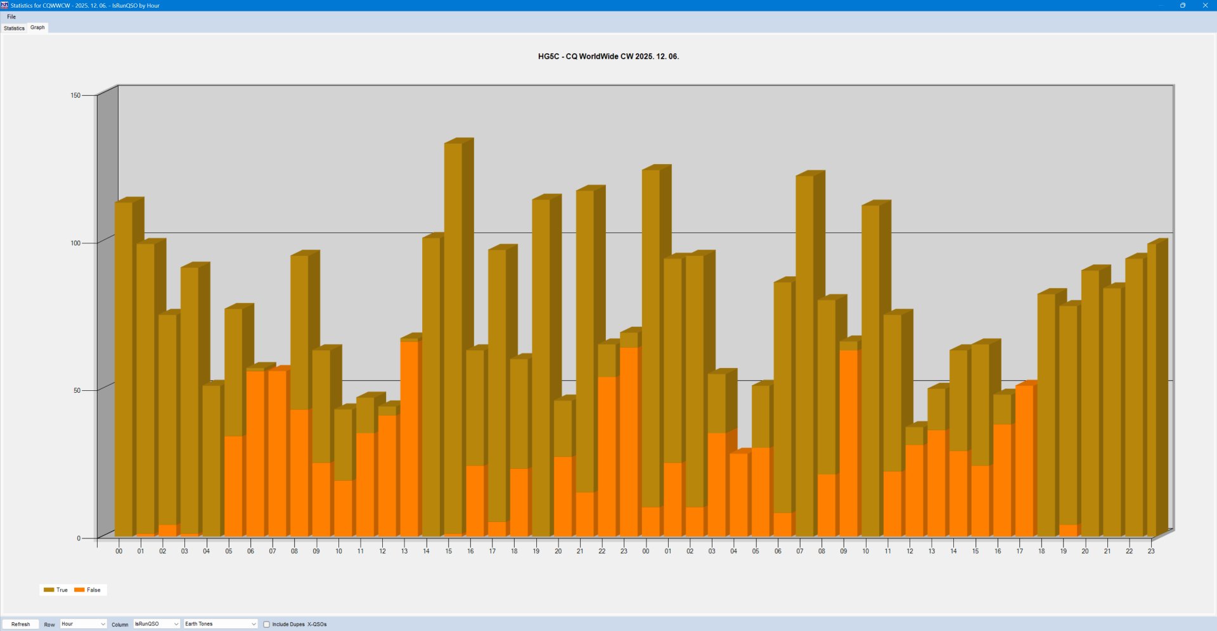This screenshot has width=1217, height=631.
Task: Select the Graph tab
Action: 37,27
